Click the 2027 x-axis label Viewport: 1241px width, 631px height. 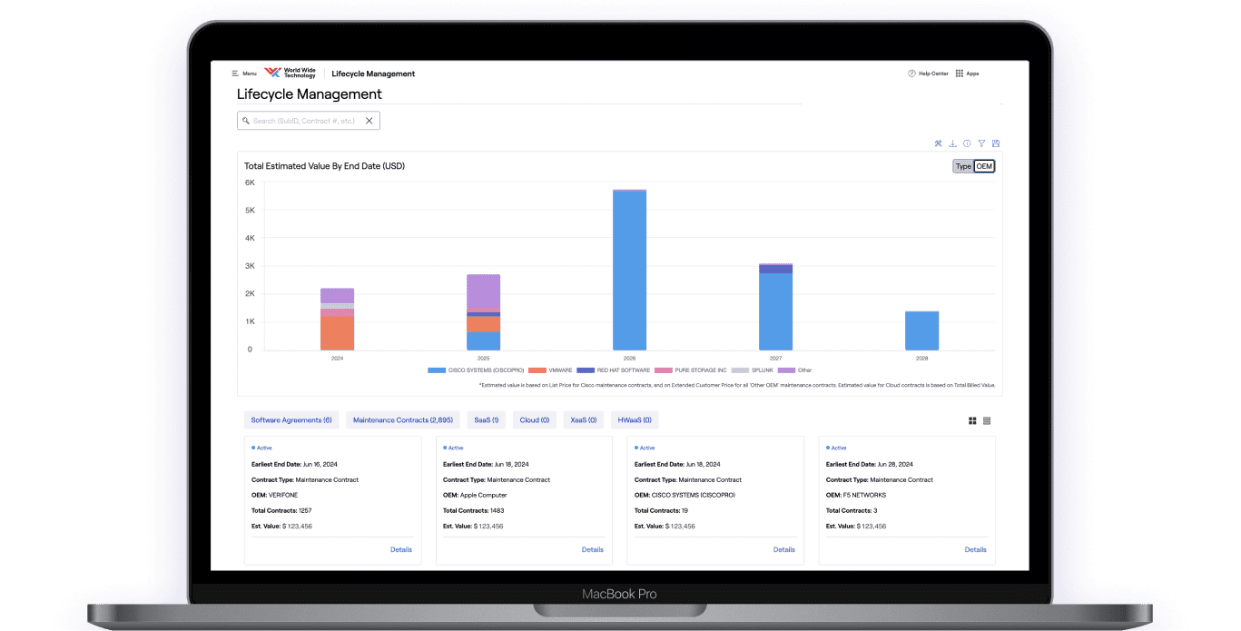click(776, 359)
